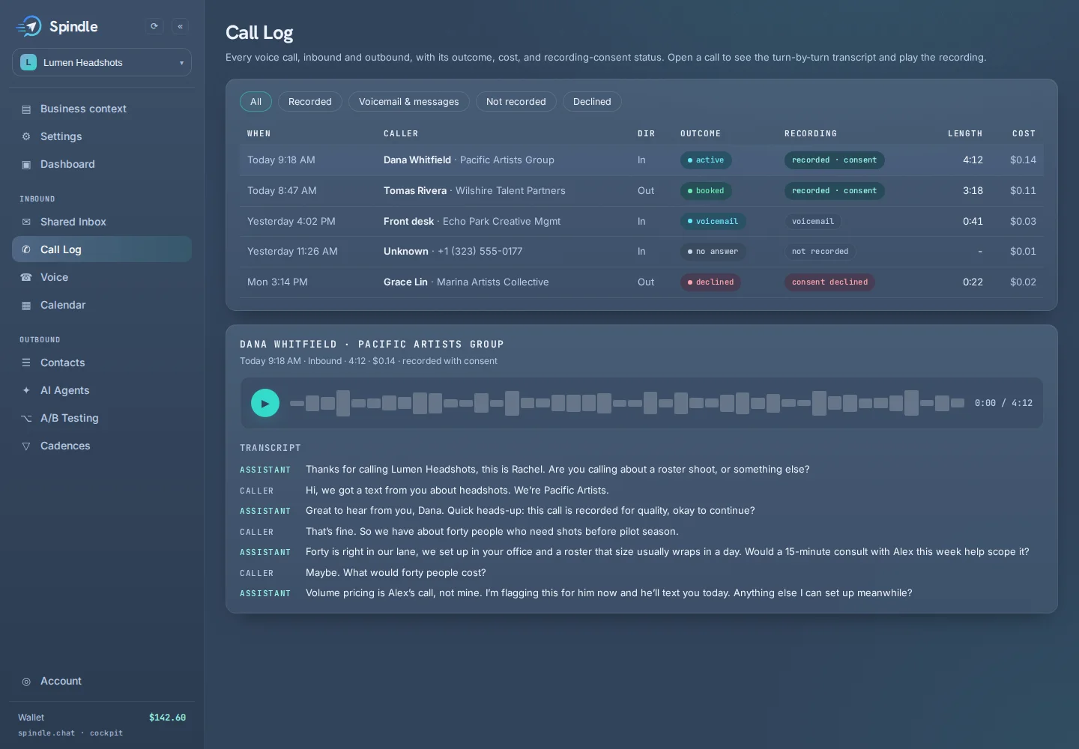Click the booked outcome badge

coord(706,191)
